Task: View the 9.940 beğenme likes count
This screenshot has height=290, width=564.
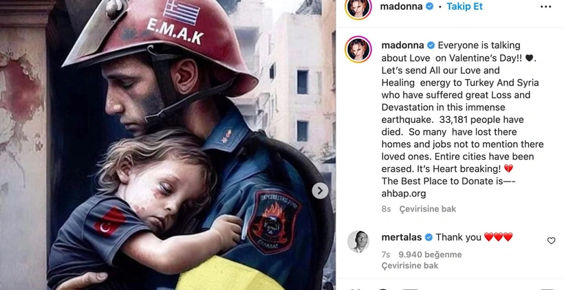Action: pos(430,254)
